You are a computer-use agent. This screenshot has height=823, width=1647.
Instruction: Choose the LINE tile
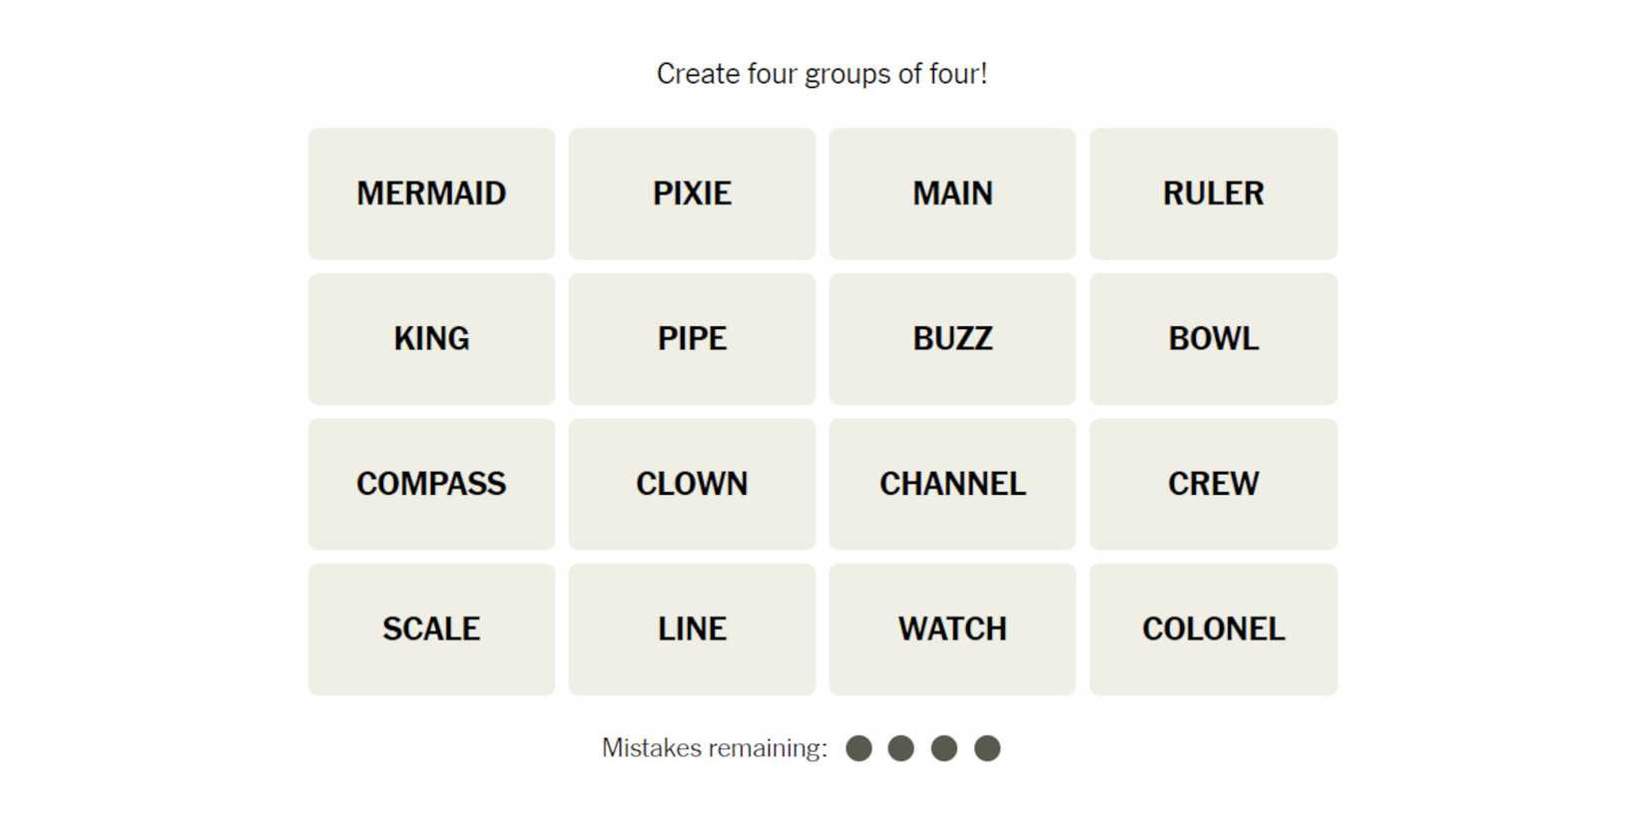point(692,629)
